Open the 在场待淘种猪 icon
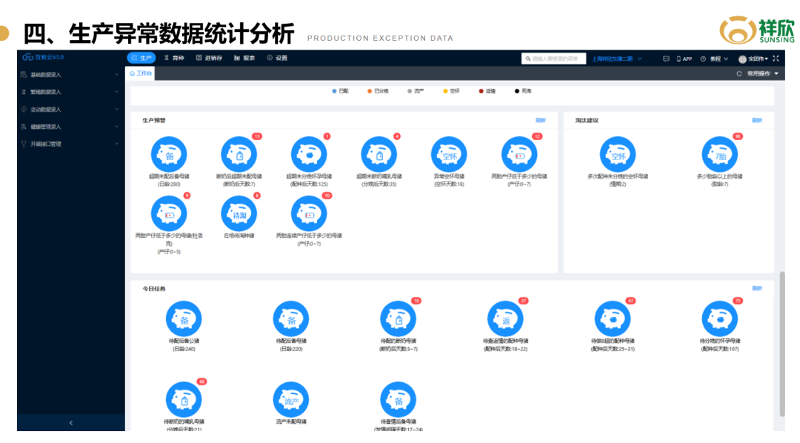 [x=239, y=213]
